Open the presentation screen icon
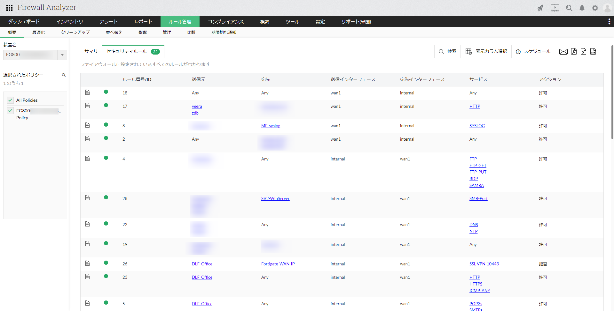This screenshot has height=311, width=614. tap(555, 8)
